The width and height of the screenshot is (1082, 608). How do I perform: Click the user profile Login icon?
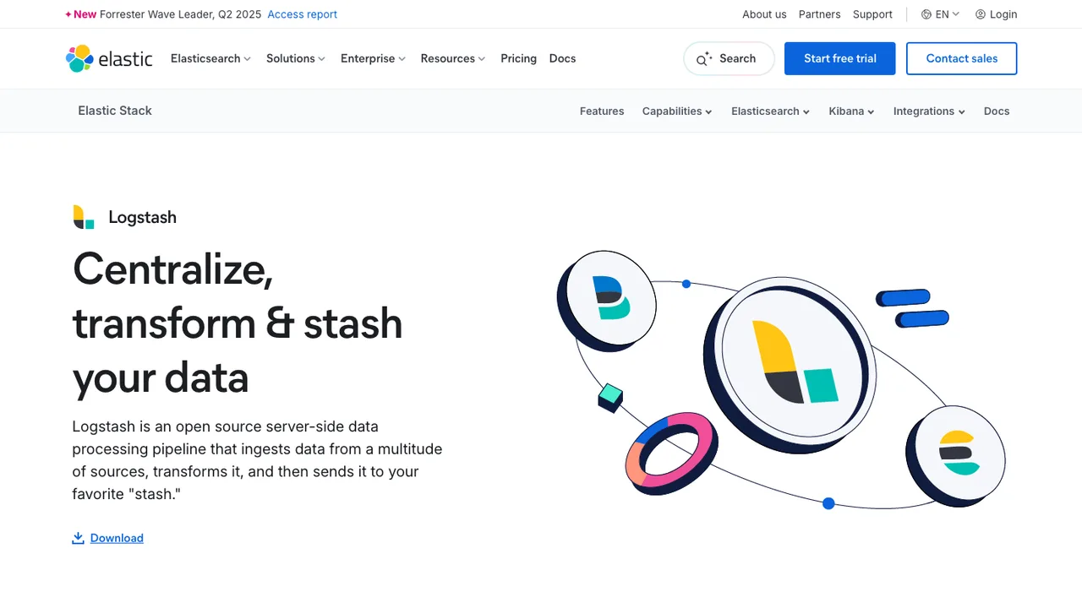[981, 14]
